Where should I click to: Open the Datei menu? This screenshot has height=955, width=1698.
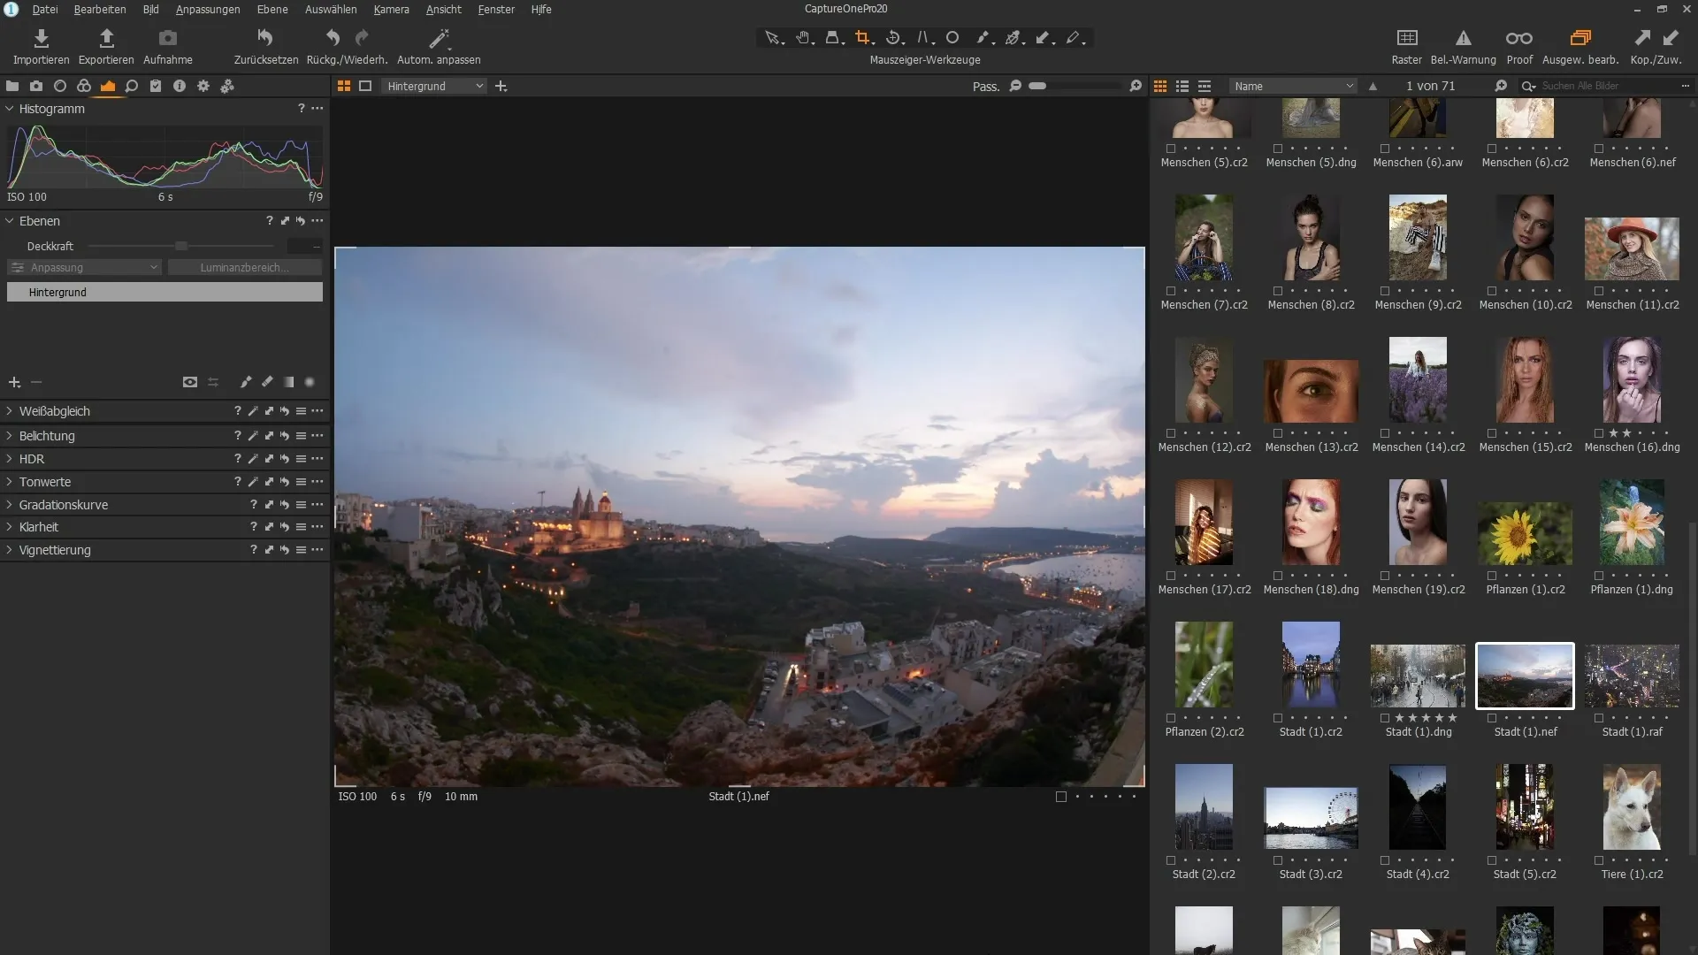tap(45, 9)
